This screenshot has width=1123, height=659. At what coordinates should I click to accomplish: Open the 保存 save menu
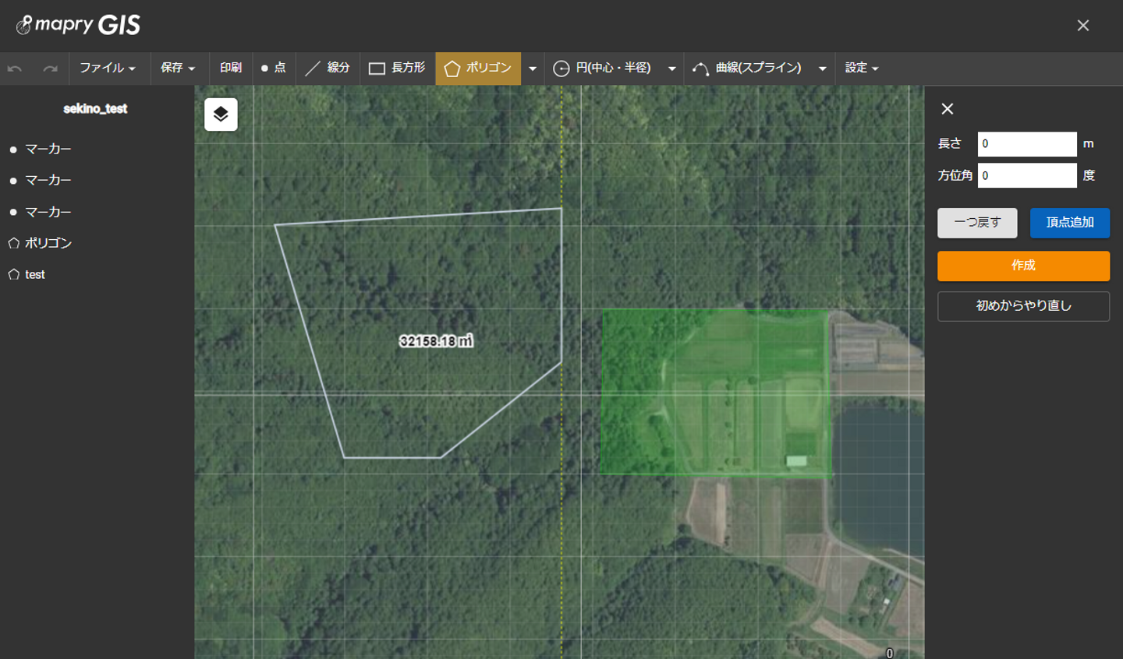tap(178, 69)
